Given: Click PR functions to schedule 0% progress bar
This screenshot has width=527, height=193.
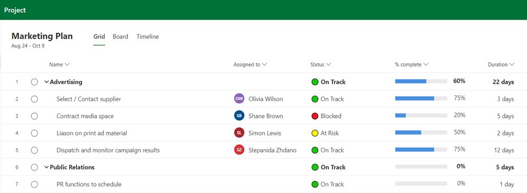Looking at the screenshot, I should click(421, 184).
